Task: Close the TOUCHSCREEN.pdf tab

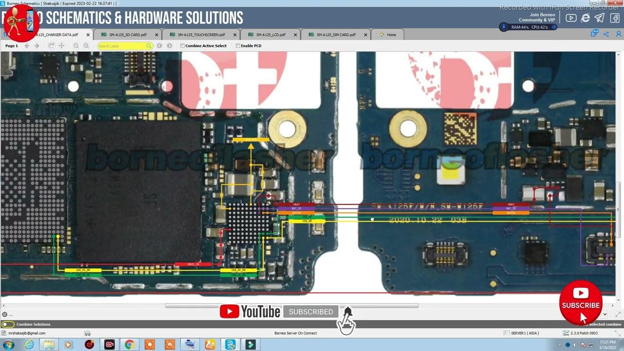Action: 235,35
